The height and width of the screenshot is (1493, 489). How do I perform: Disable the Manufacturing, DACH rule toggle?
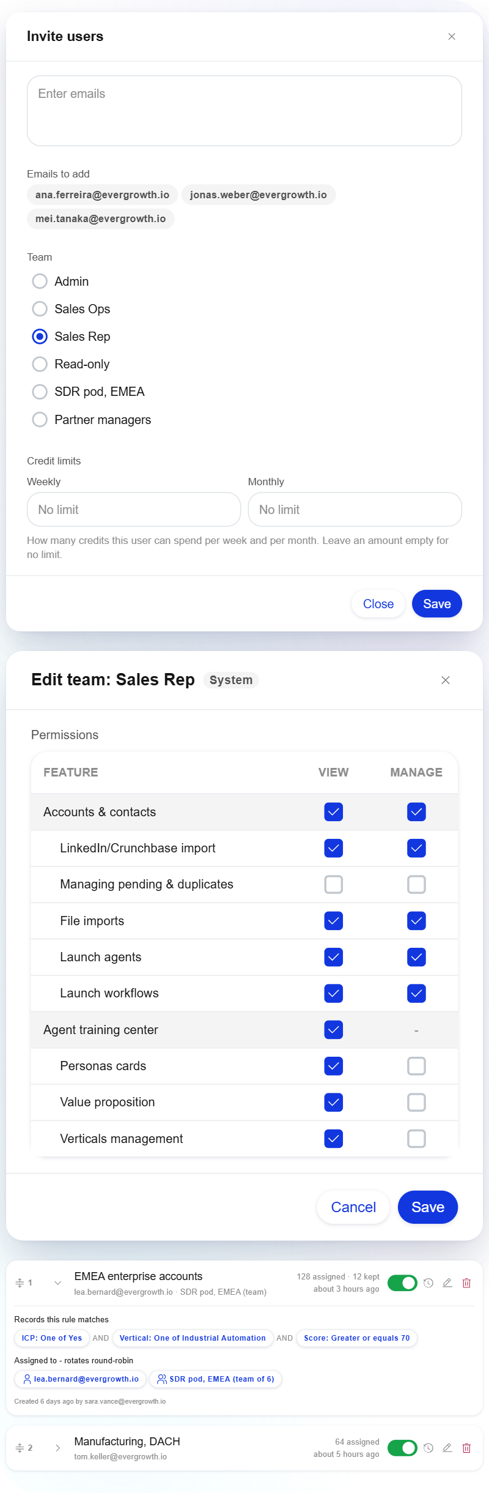click(x=402, y=1448)
